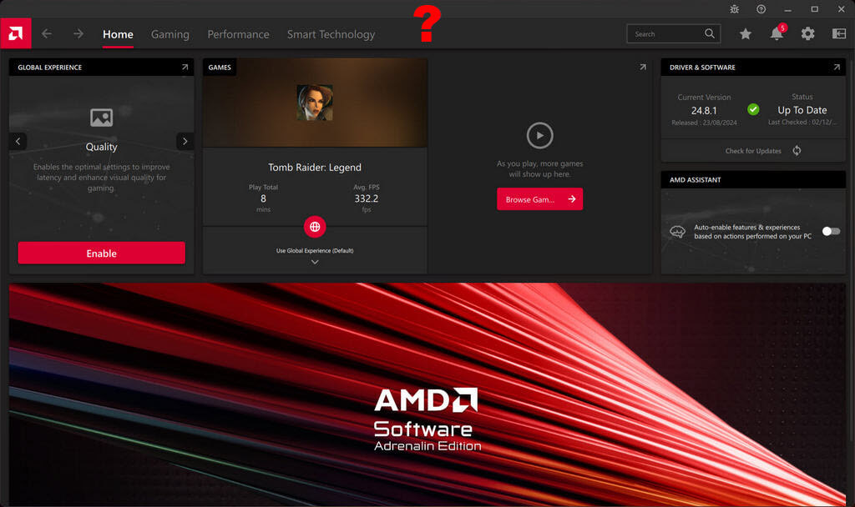855x507 pixels.
Task: Expand the Global Experience panel arrow
Action: (x=185, y=68)
